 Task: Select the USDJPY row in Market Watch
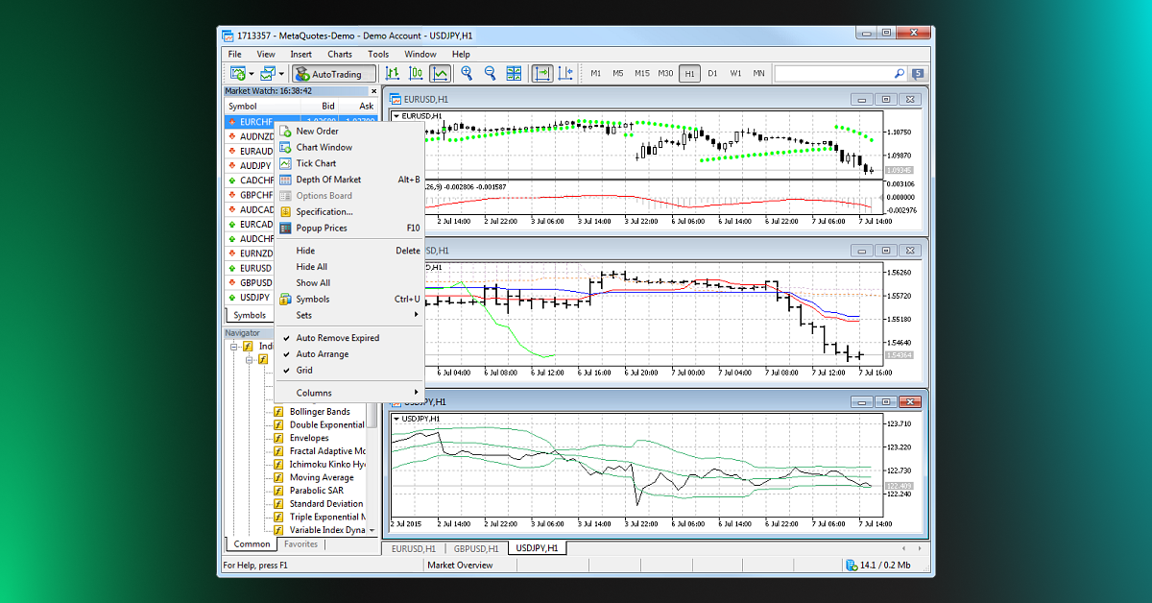point(250,298)
